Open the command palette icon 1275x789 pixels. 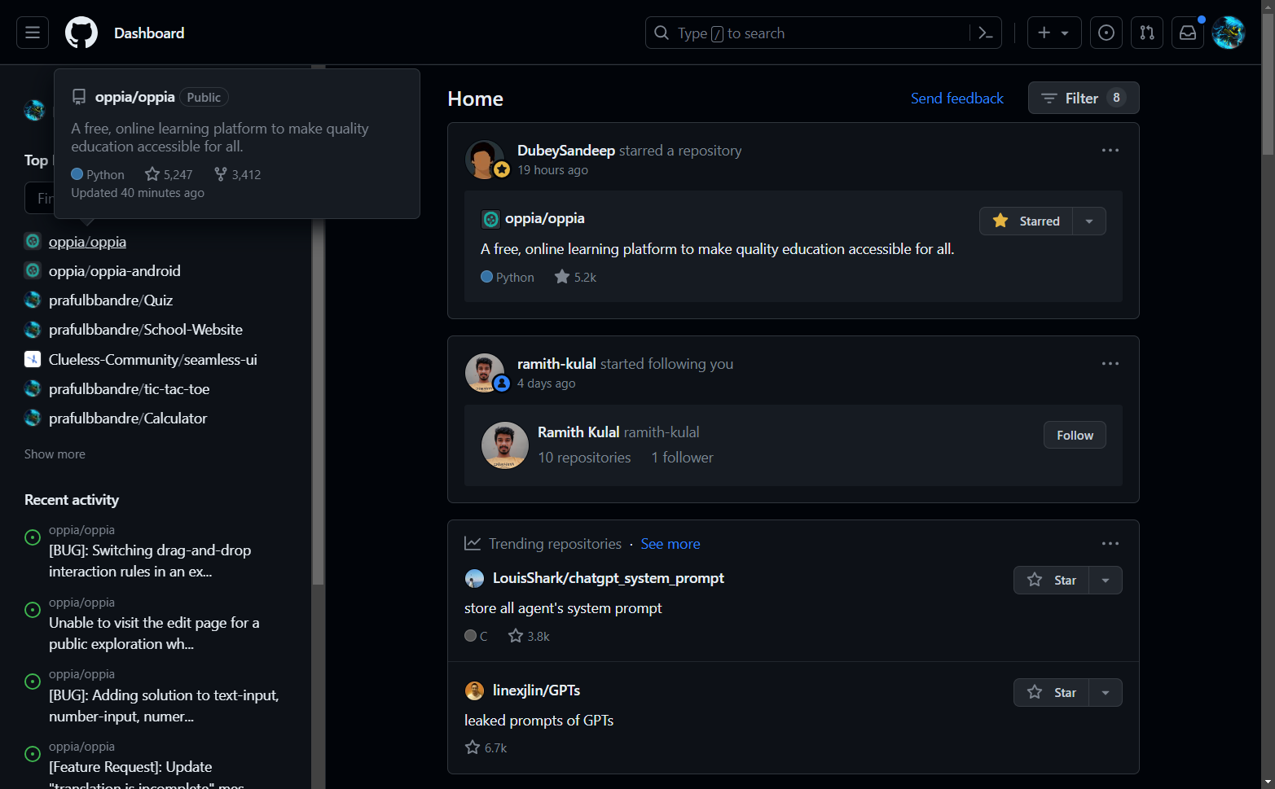tap(986, 33)
